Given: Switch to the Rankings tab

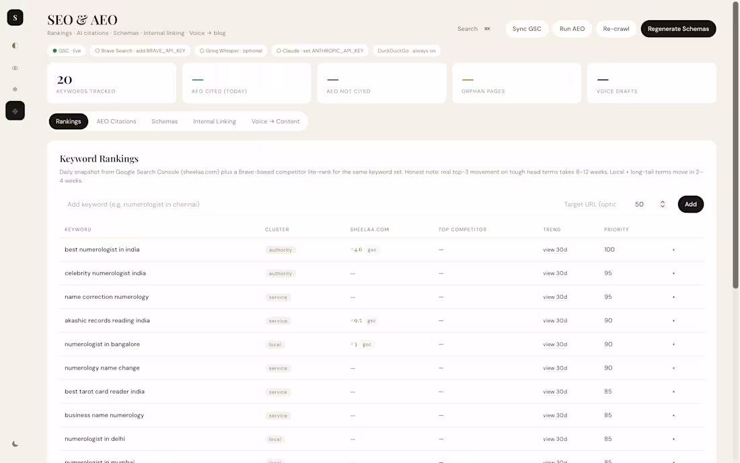Looking at the screenshot, I should 69,121.
